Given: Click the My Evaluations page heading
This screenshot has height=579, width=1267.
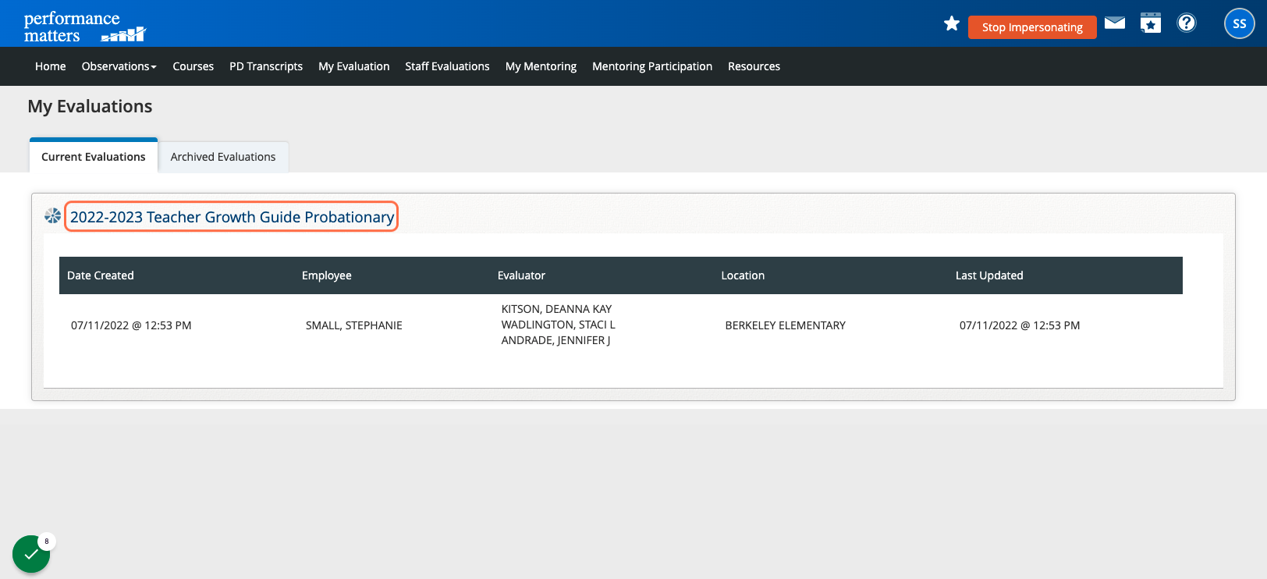Looking at the screenshot, I should point(90,107).
